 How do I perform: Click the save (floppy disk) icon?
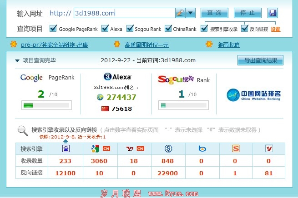(273, 13)
